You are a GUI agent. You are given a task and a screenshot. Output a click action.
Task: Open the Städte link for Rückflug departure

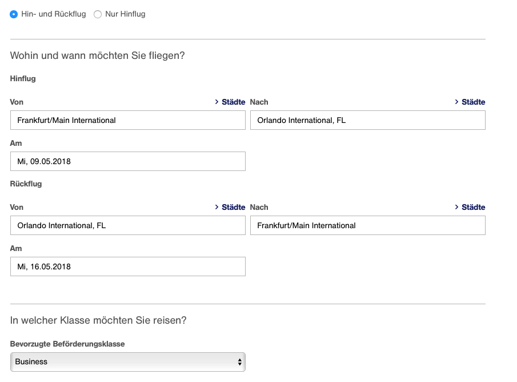click(x=233, y=207)
